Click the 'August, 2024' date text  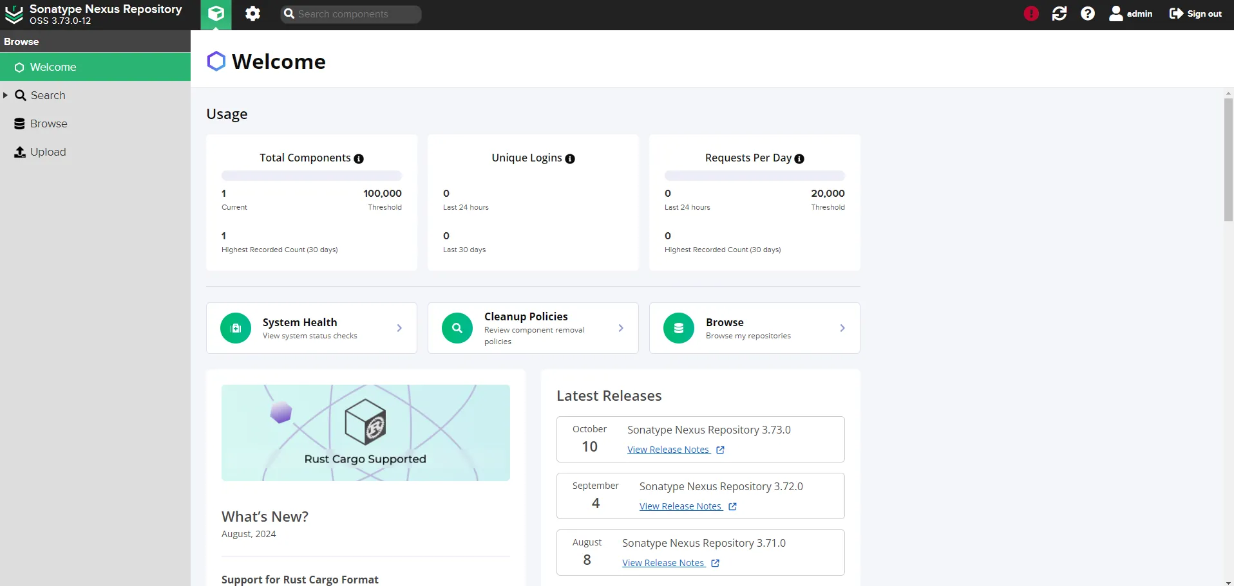(249, 534)
